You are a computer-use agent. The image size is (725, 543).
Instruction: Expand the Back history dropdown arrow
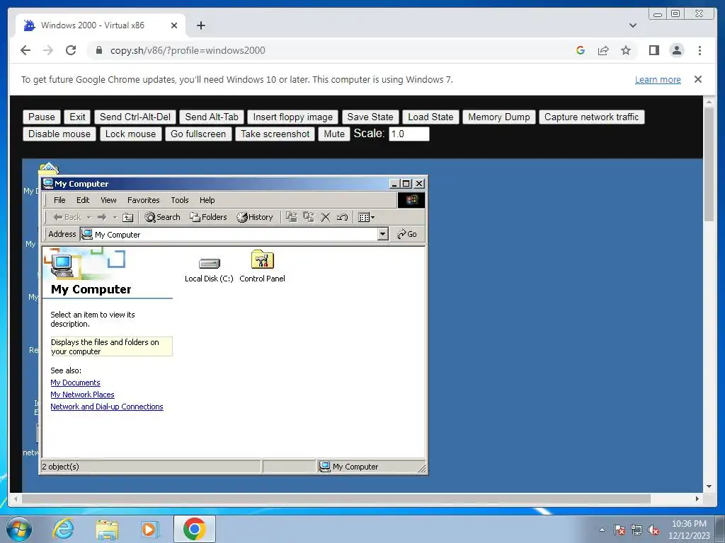click(89, 217)
